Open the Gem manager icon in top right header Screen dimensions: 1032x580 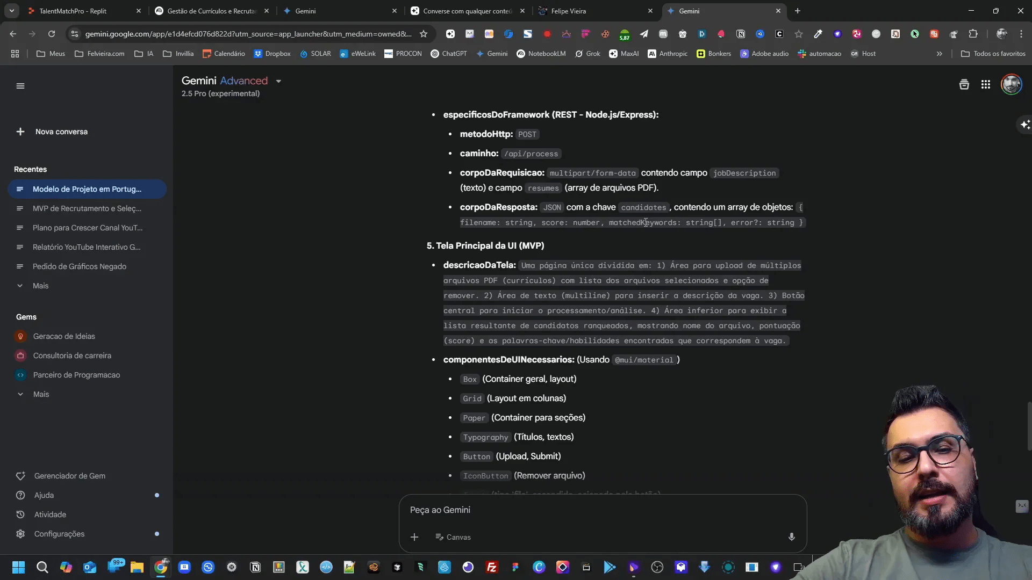(964, 84)
